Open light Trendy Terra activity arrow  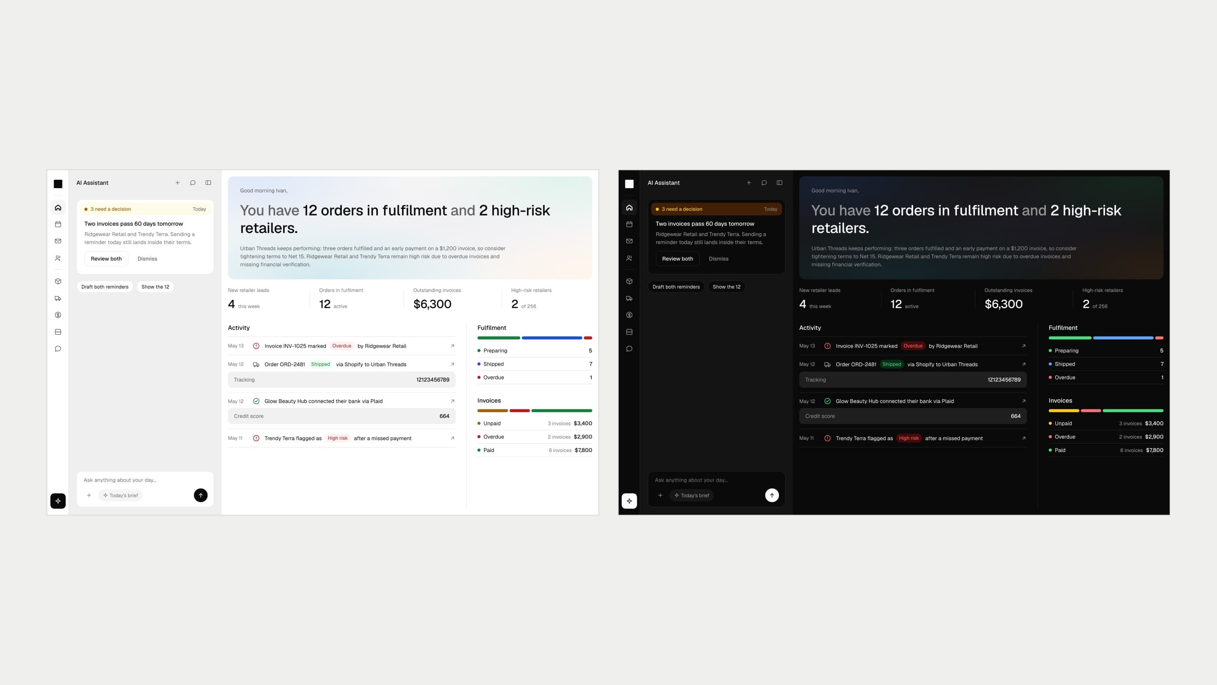[453, 438]
